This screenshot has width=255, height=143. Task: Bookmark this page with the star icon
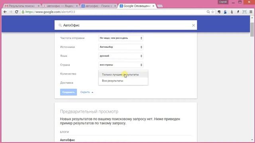click(x=212, y=12)
